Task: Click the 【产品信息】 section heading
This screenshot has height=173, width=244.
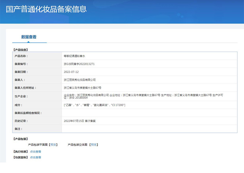Action: point(21,49)
